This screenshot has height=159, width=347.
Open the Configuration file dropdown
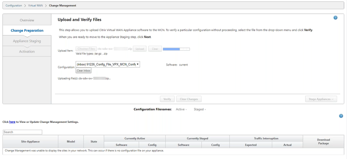(x=108, y=64)
